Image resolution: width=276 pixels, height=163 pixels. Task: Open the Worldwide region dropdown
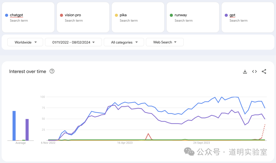click(25, 42)
